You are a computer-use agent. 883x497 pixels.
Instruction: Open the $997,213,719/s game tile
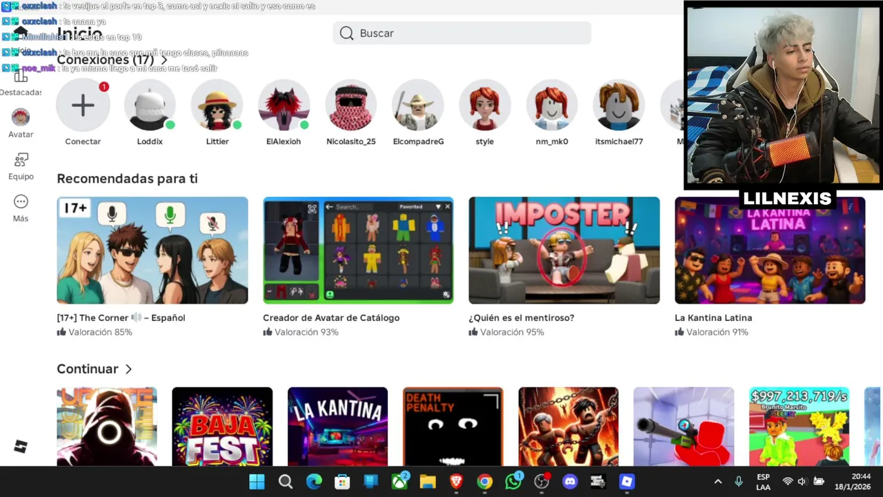click(x=799, y=427)
